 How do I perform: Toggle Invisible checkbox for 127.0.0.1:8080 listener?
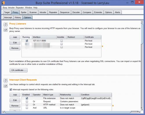click(61, 41)
